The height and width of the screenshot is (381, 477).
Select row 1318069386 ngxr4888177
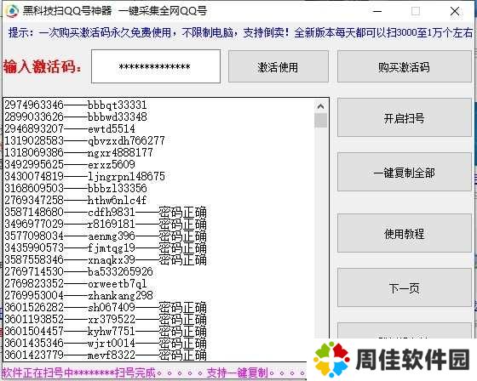(78, 152)
